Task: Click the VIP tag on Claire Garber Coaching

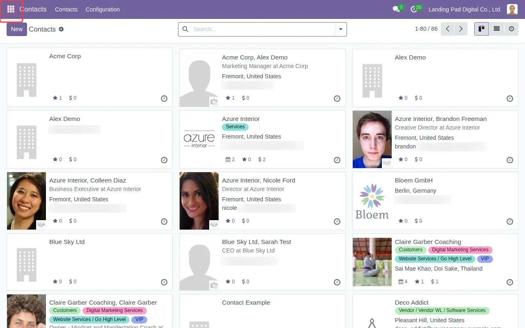Action: point(485,259)
